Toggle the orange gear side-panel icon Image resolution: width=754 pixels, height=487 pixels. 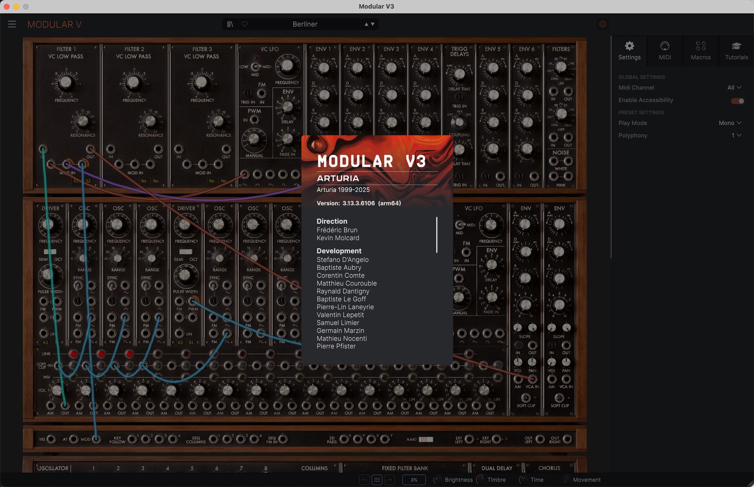click(603, 24)
